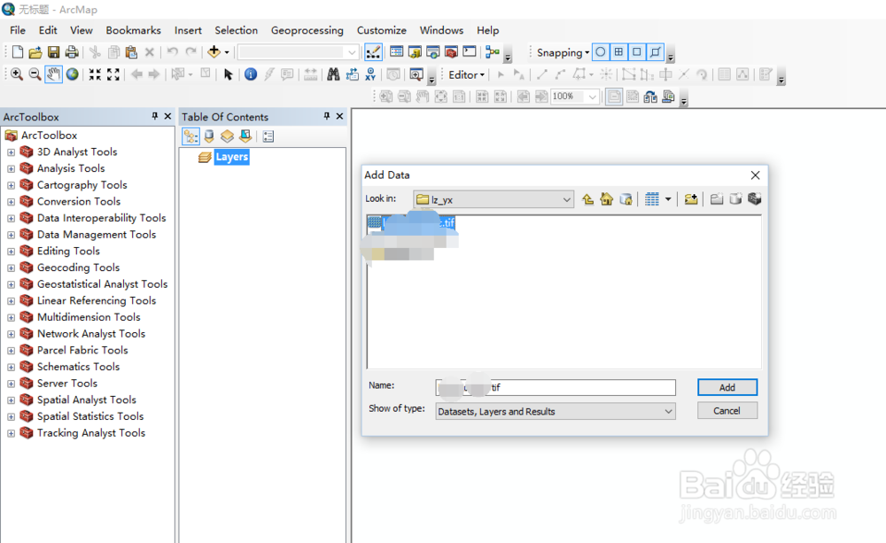Select the Zoom In tool

[17, 74]
